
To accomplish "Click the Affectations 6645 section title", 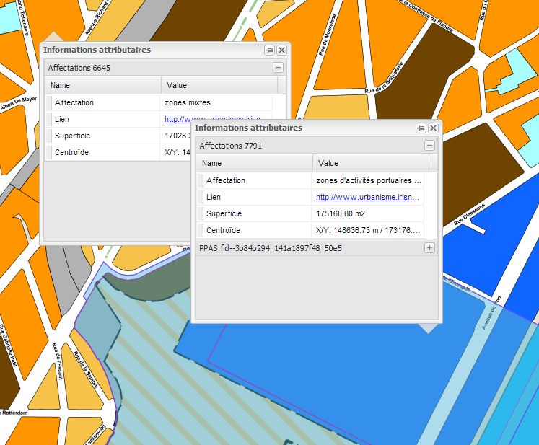I will [x=79, y=68].
